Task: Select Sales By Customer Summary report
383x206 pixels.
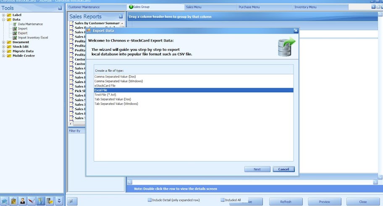Action: pyautogui.click(x=97, y=23)
